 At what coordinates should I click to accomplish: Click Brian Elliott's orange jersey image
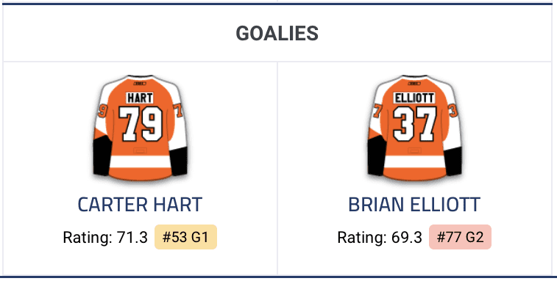pyautogui.click(x=414, y=128)
